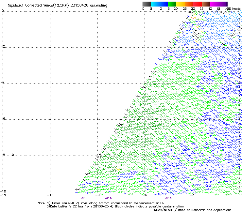The height and width of the screenshot is (212, 242).
Task: Click the legend label 20 under the color bar
Action: (x=176, y=9)
